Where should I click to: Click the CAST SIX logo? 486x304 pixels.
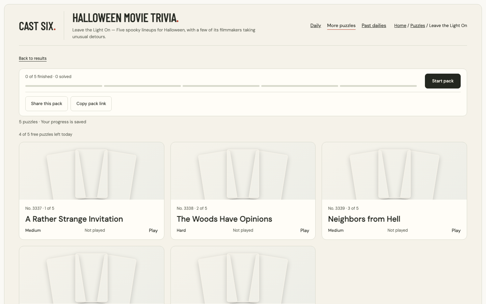[37, 26]
